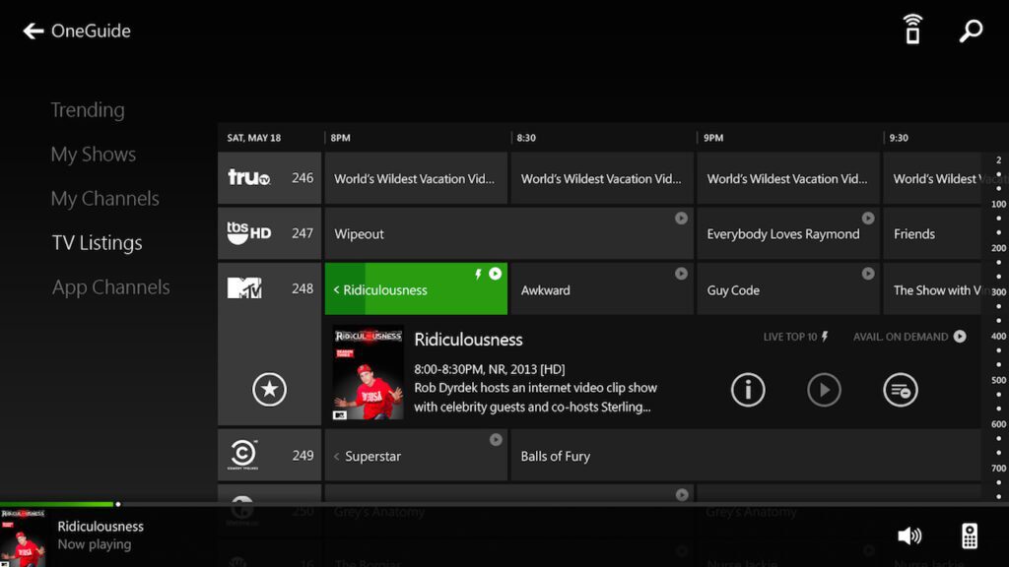Click the on-demand icon on the Ridiculousness tile
Image resolution: width=1009 pixels, height=567 pixels.
point(495,274)
